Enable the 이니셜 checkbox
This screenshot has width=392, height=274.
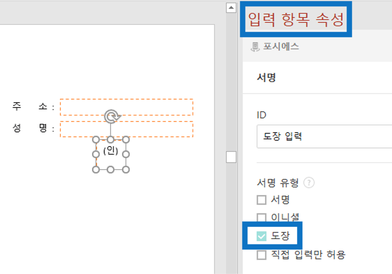tap(262, 218)
